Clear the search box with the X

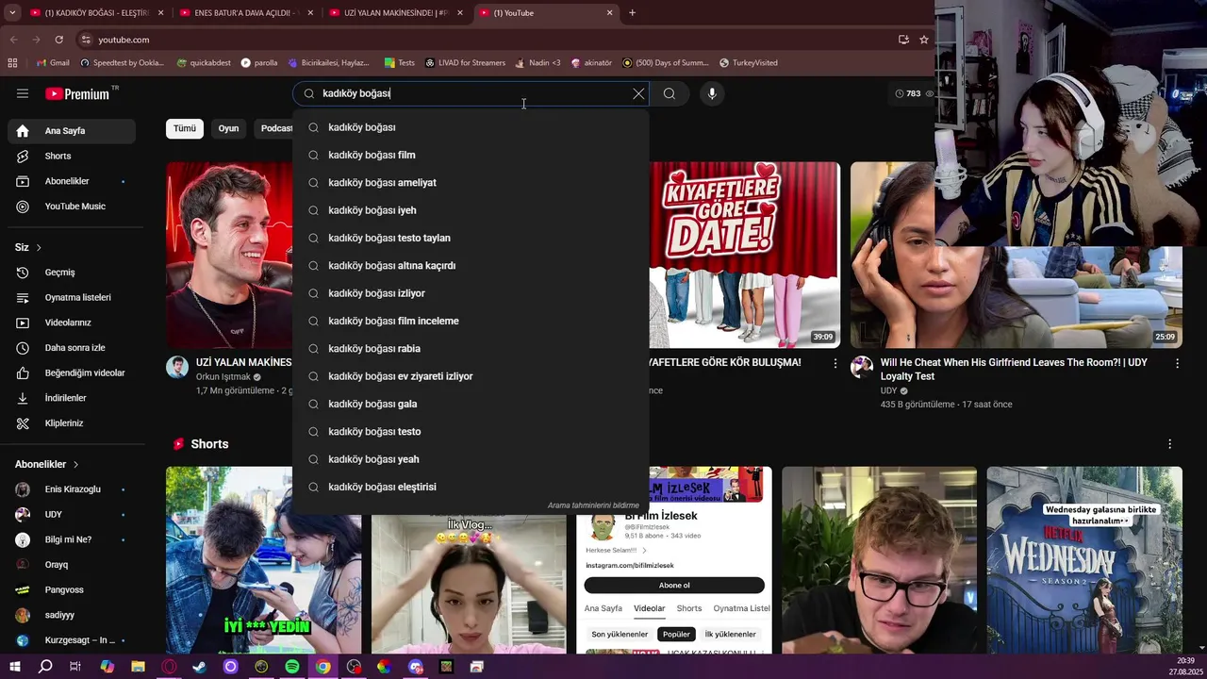(x=638, y=93)
